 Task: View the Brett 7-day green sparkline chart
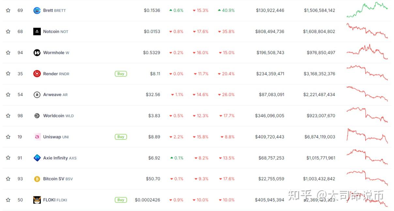coord(367,10)
